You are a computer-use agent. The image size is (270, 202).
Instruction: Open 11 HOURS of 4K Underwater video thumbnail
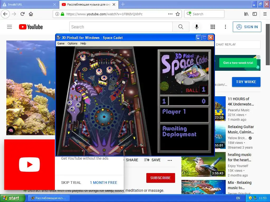pos(220,109)
